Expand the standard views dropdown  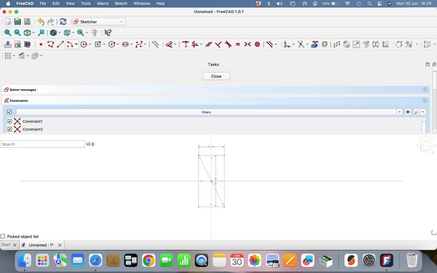pos(34,33)
